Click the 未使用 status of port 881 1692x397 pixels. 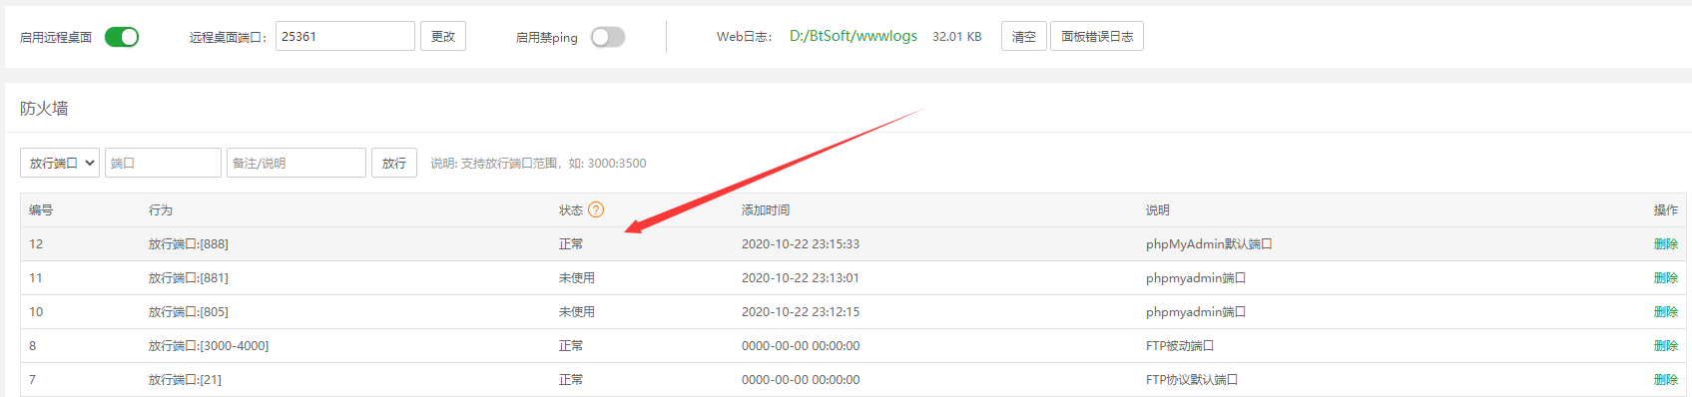tap(577, 278)
